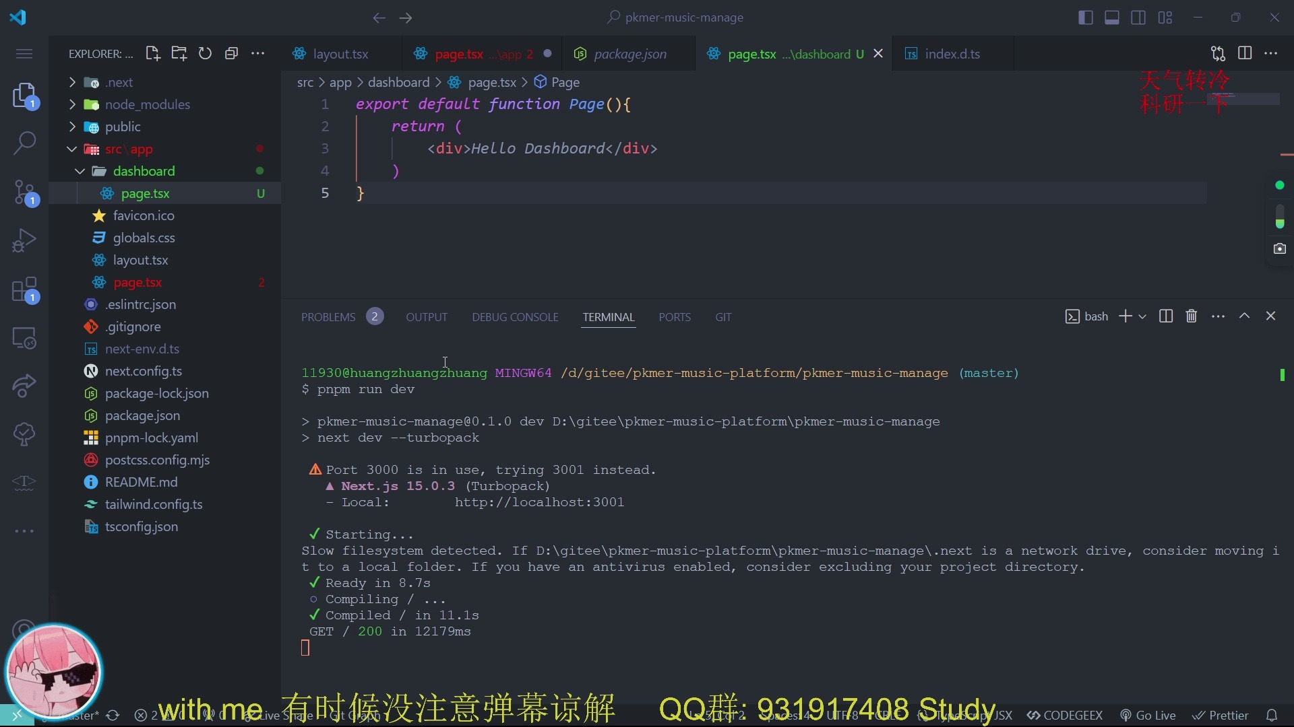
Task: Kill terminal with trash icon
Action: (x=1192, y=316)
